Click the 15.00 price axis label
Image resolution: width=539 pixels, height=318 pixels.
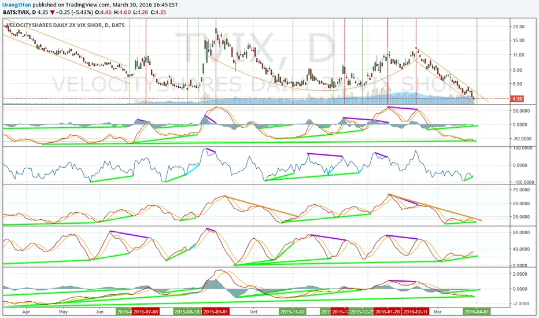click(x=518, y=40)
